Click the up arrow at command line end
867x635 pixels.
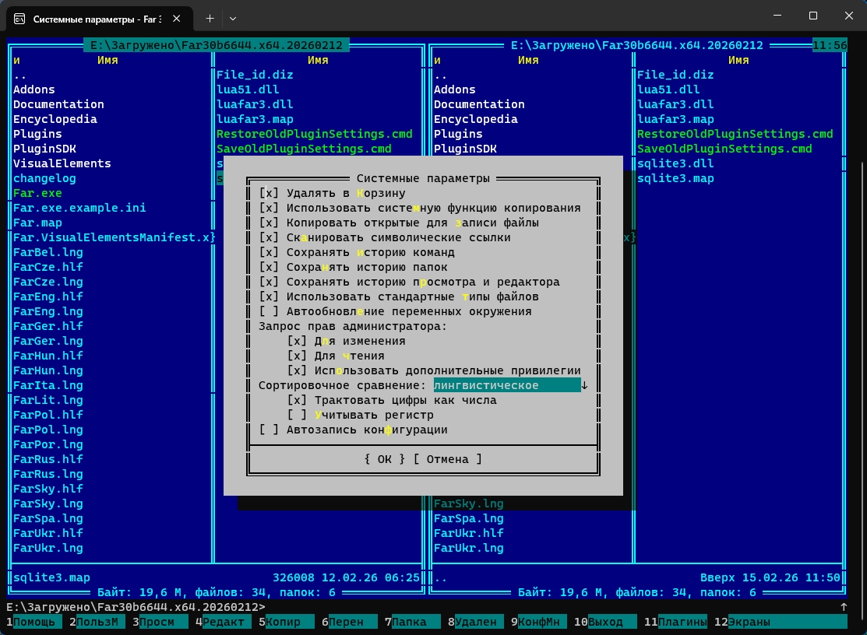tap(843, 607)
